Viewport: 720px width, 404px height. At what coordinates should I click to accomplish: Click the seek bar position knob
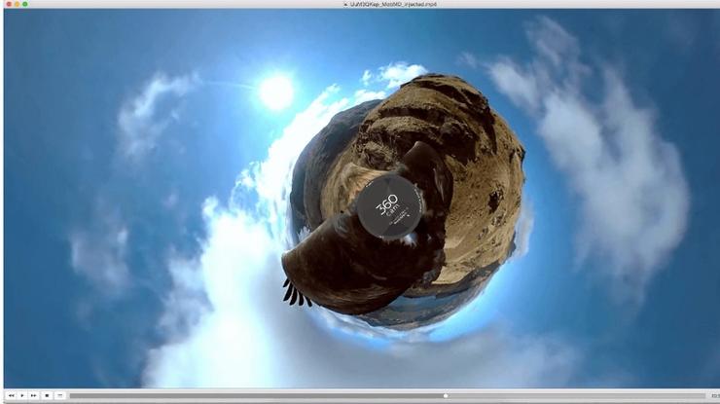coord(446,396)
